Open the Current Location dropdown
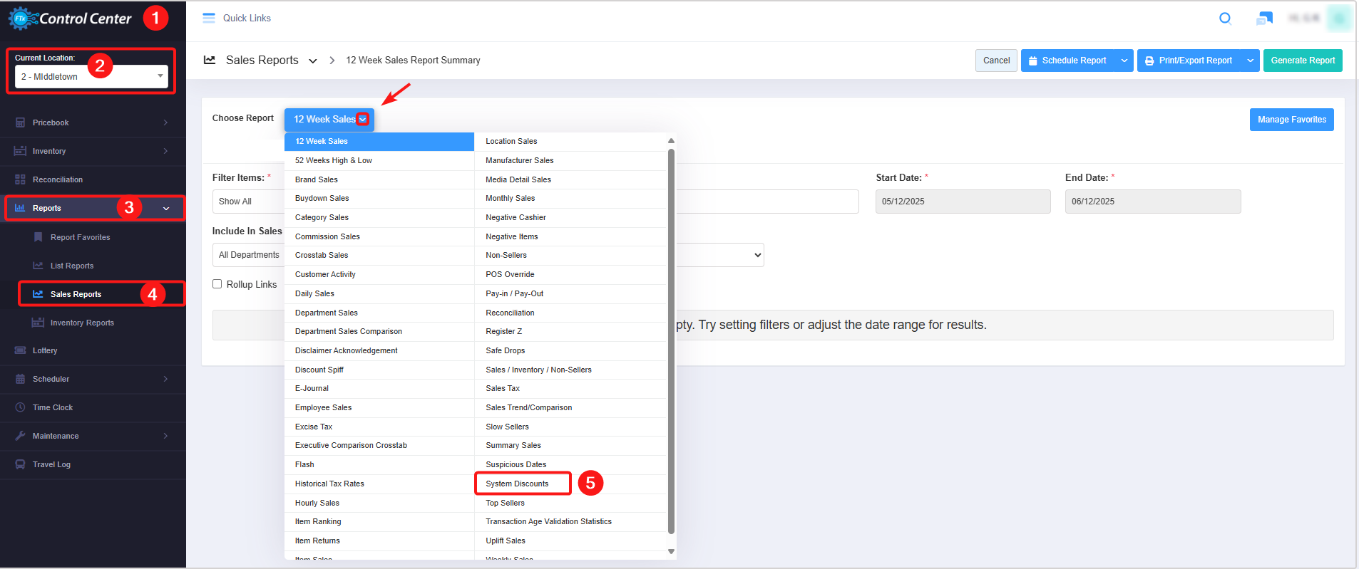The height and width of the screenshot is (569, 1359). tap(91, 76)
